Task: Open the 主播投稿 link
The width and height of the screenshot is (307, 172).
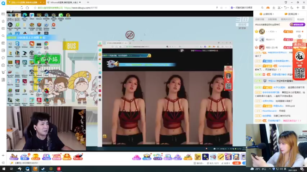Action: coord(267,14)
